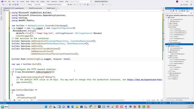Switch to the WebAPIConsume.csproj tab
Screen dimensions: 194x109
pos(35,8)
